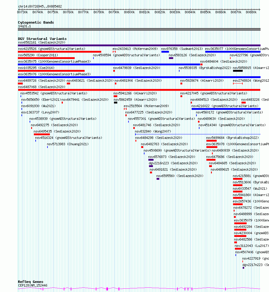The height and width of the screenshot is (292, 269).
Task: Click the purple bar under nsv6582161
Action: 139,45
